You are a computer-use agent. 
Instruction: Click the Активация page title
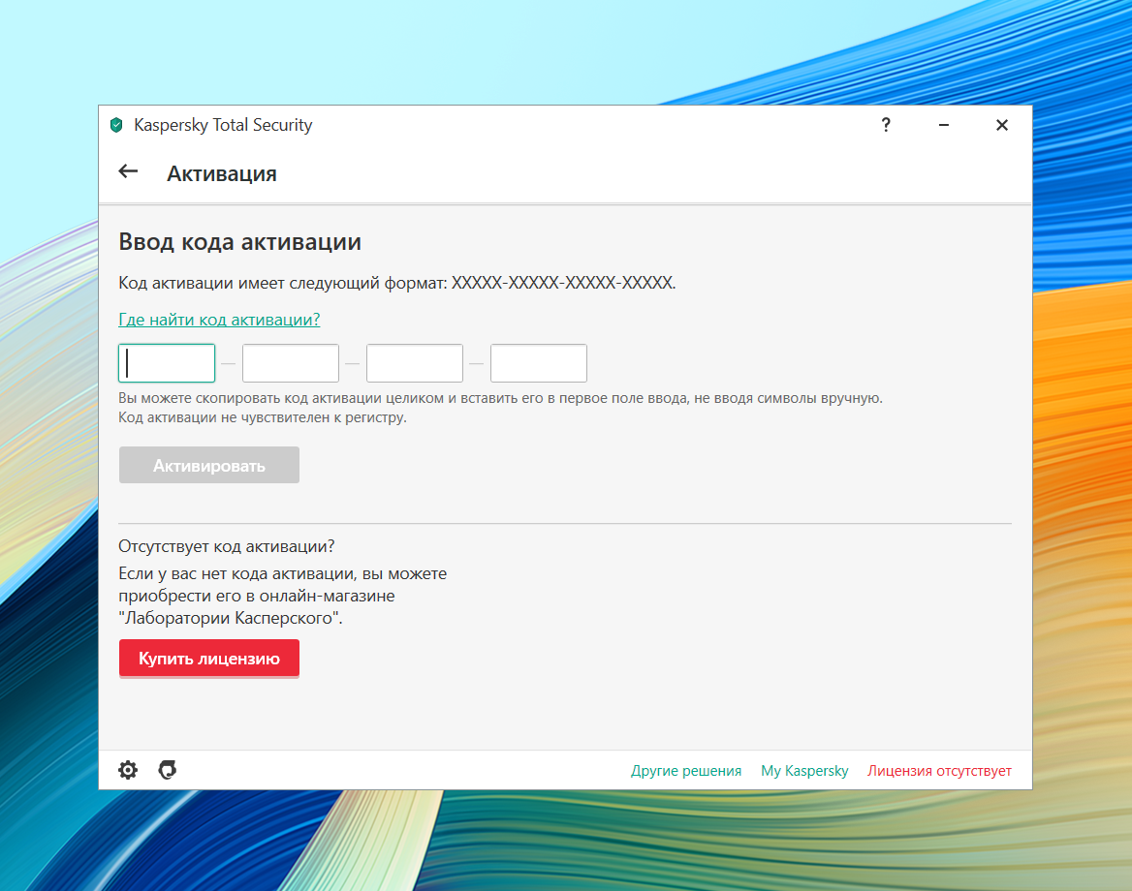pyautogui.click(x=222, y=174)
